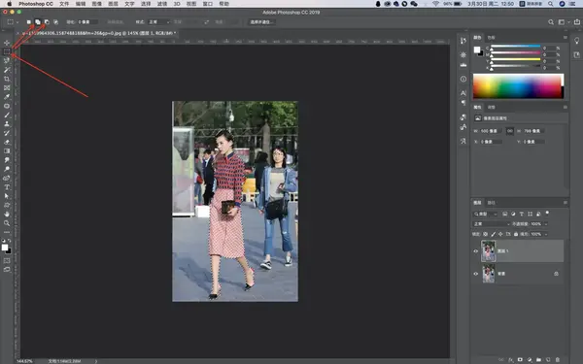Open the layer blend mode 正常 dropdown
The image size is (583, 364).
click(492, 224)
